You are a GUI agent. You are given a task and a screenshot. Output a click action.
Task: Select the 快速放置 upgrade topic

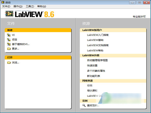(x=92, y=66)
